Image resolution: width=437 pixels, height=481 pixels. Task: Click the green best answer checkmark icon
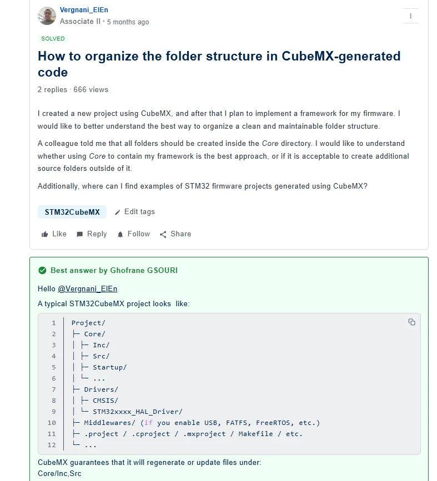[x=42, y=270]
